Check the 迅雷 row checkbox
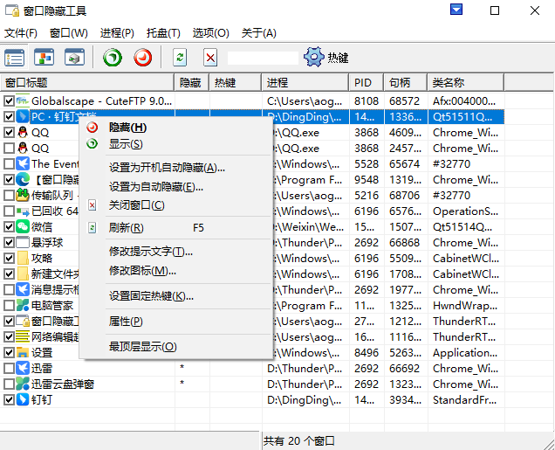The width and height of the screenshot is (555, 450). coord(9,368)
